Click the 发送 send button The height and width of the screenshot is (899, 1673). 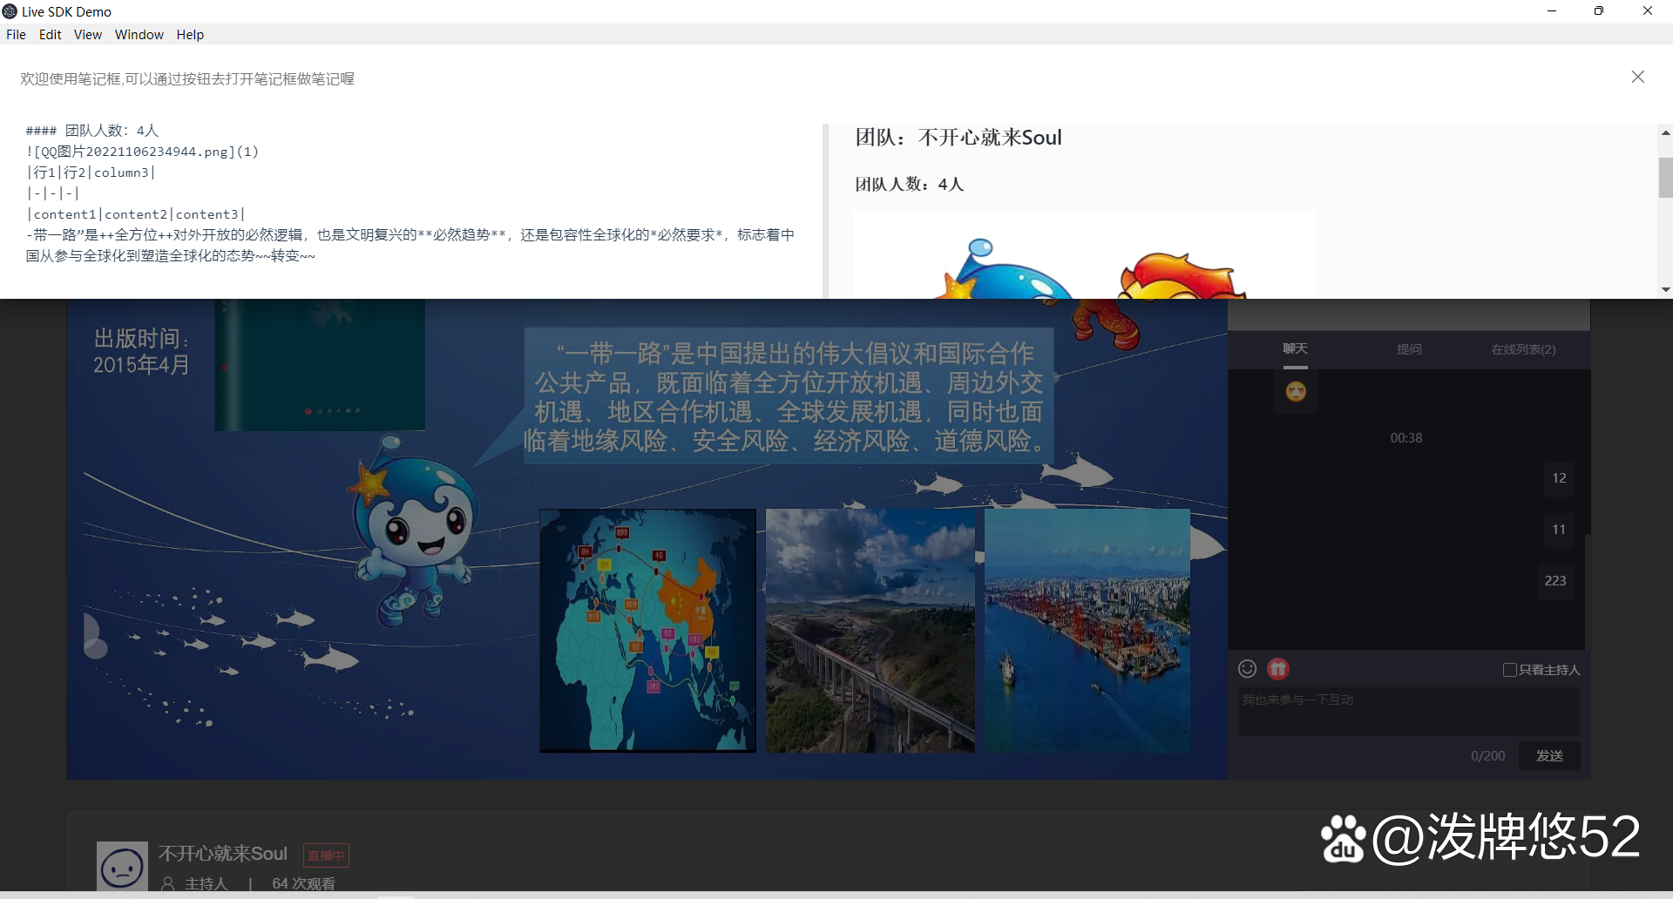(x=1548, y=756)
